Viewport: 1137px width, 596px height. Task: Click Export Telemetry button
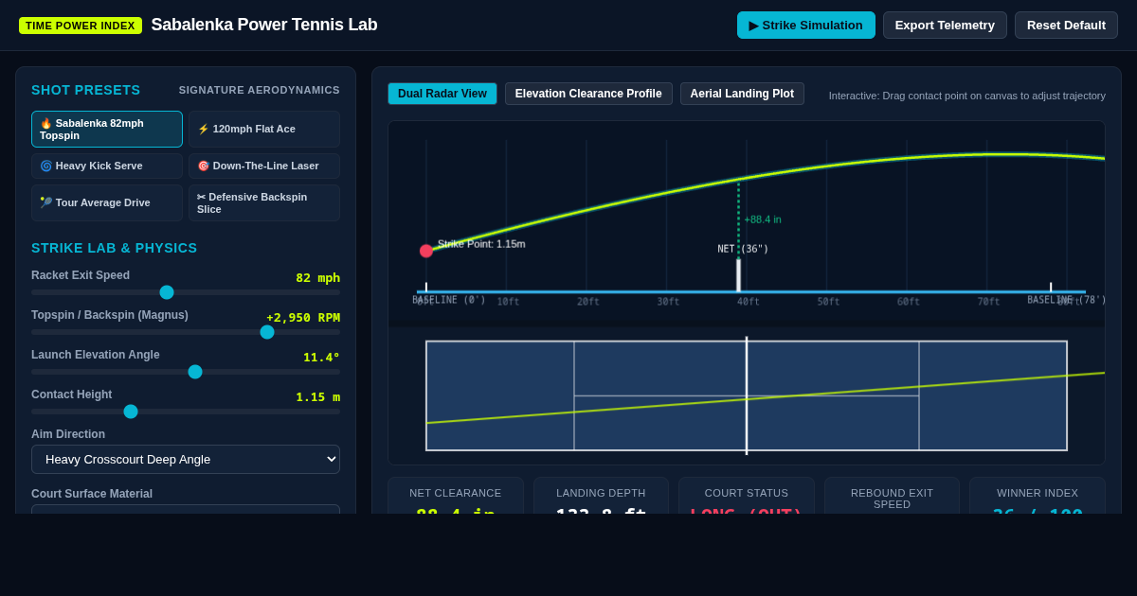point(945,25)
